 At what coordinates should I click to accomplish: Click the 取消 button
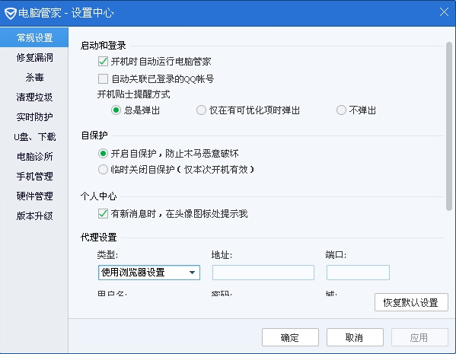355,337
